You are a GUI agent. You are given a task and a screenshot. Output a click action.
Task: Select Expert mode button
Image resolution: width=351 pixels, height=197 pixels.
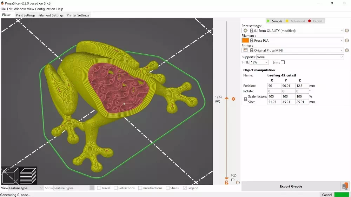click(x=315, y=21)
